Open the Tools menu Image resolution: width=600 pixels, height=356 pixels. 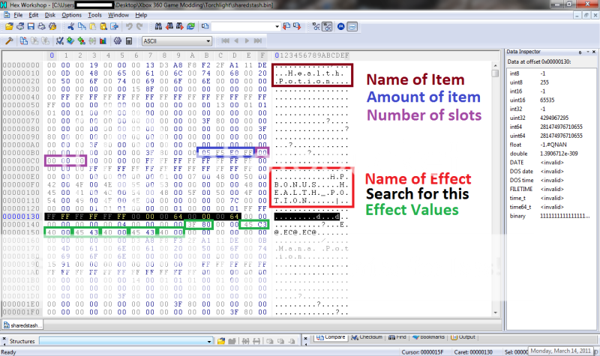coord(94,15)
